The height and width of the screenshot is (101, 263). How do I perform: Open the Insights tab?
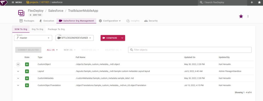(133, 21)
